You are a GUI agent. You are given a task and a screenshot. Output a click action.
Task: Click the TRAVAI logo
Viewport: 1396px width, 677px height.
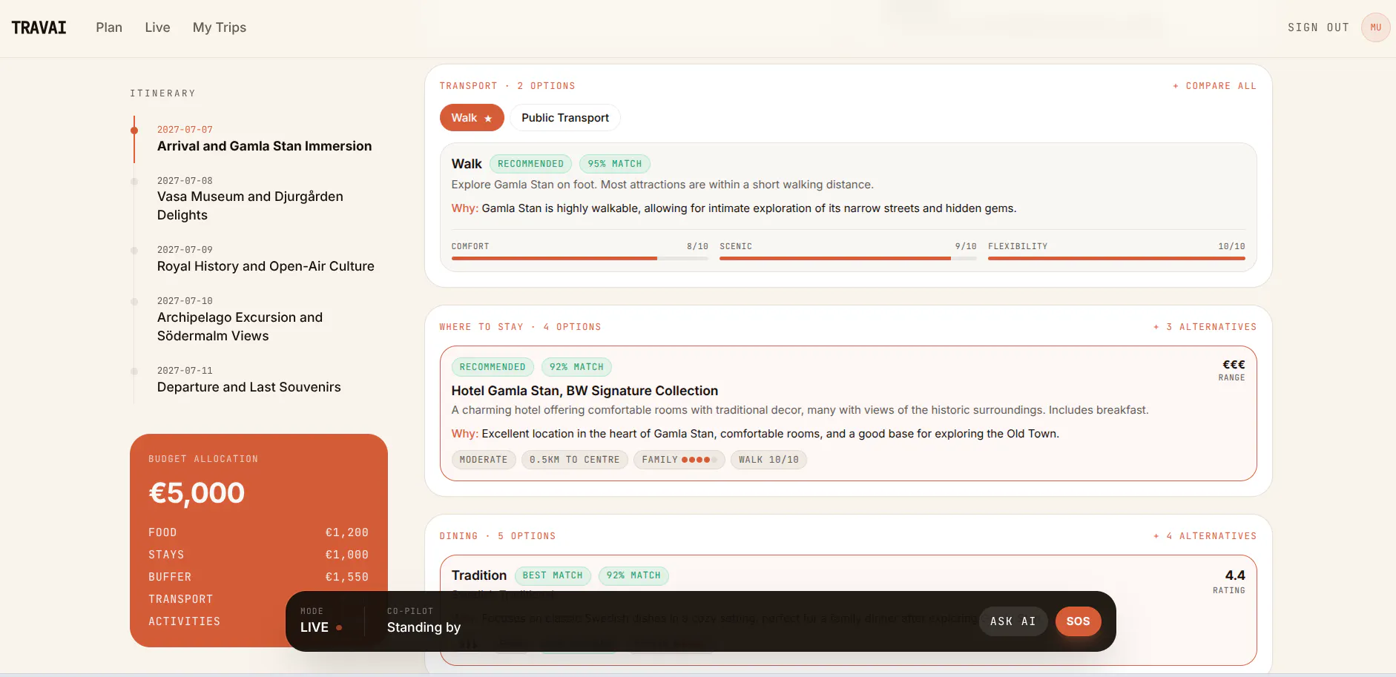tap(39, 27)
